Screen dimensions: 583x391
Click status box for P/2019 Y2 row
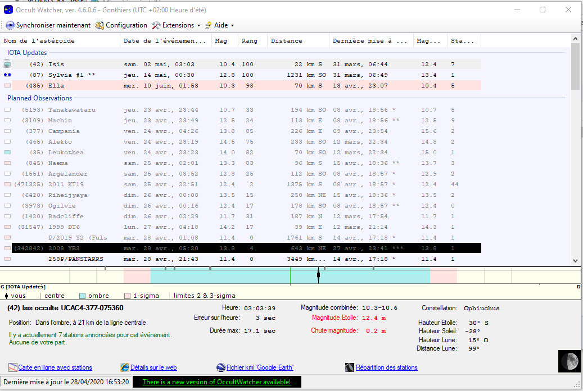pos(7,237)
